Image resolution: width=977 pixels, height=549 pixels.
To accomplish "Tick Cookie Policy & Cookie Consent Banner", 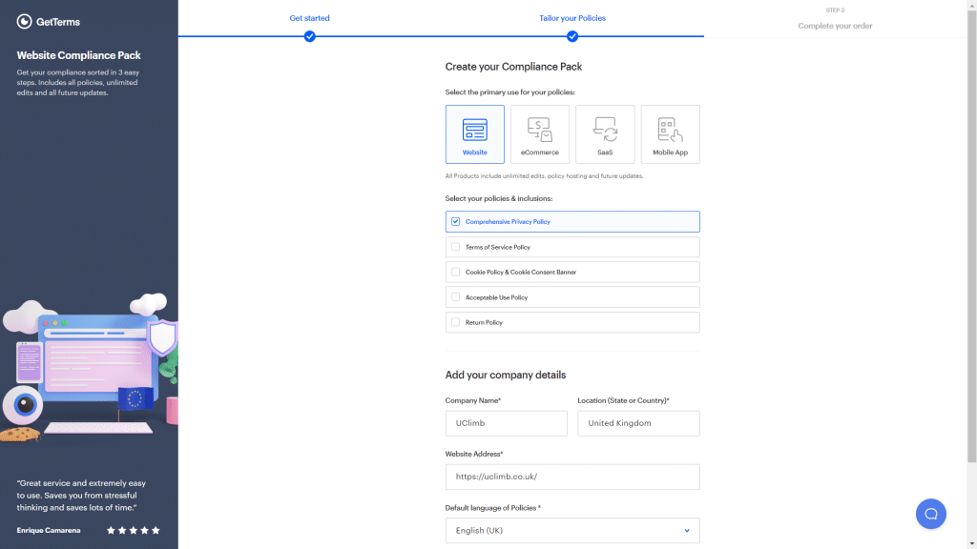I will click(456, 273).
